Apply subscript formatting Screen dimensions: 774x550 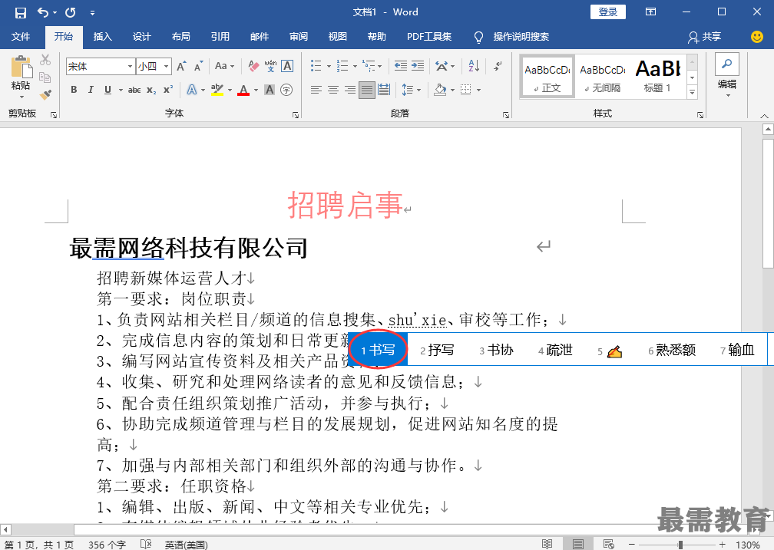(x=151, y=90)
